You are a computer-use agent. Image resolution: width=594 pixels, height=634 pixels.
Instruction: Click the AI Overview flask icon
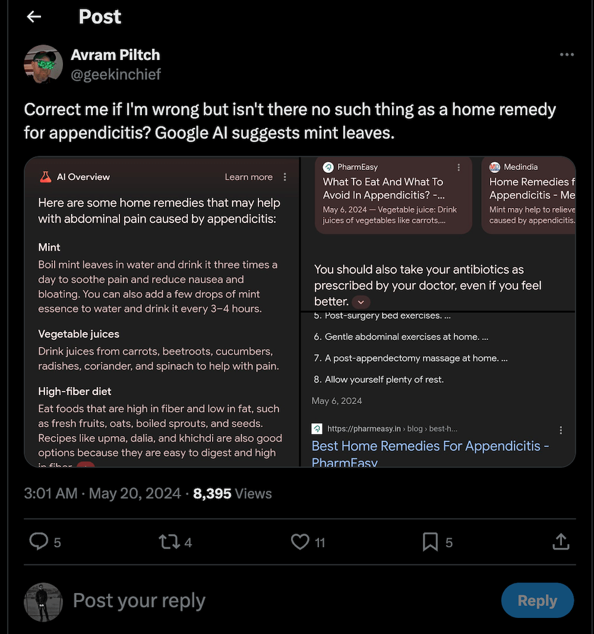(46, 177)
